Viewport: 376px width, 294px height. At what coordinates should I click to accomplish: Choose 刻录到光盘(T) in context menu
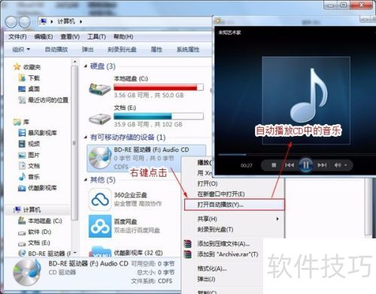[x=215, y=229]
